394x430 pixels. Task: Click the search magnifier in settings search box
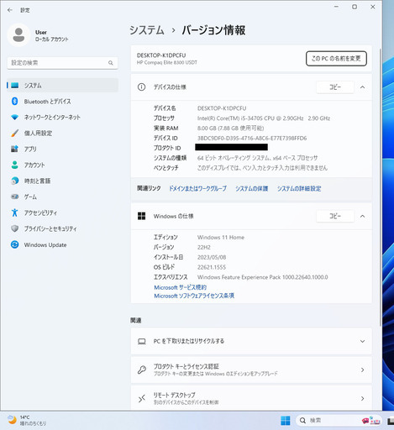[x=111, y=63]
